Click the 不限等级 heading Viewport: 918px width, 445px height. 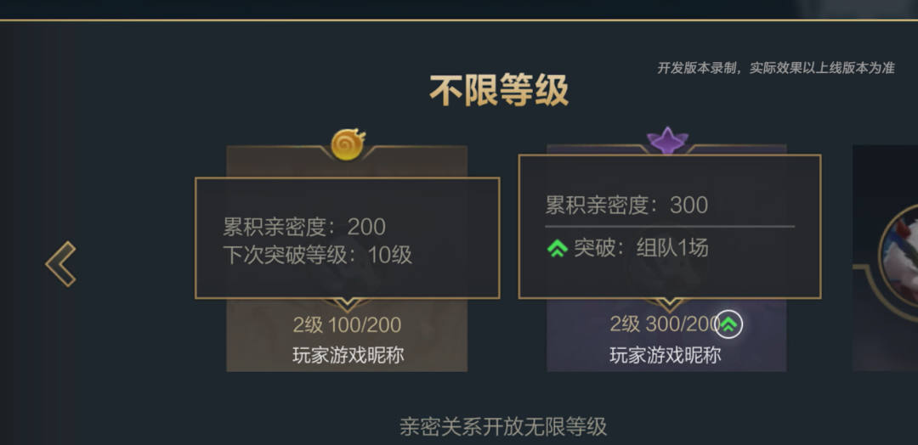[498, 90]
